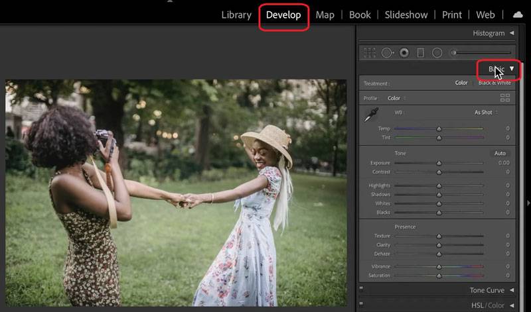Choose Black & White treatment
The height and width of the screenshot is (312, 531).
[x=494, y=83]
